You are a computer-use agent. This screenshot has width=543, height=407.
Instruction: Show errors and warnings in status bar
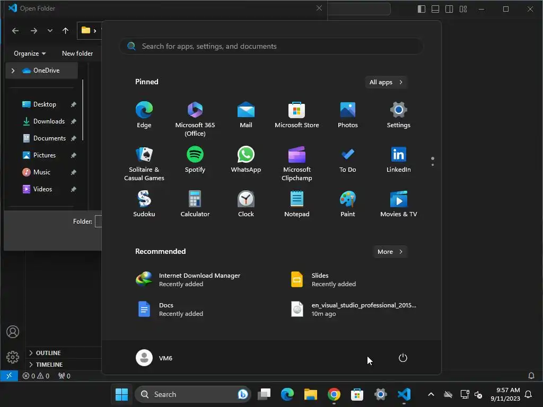click(36, 376)
